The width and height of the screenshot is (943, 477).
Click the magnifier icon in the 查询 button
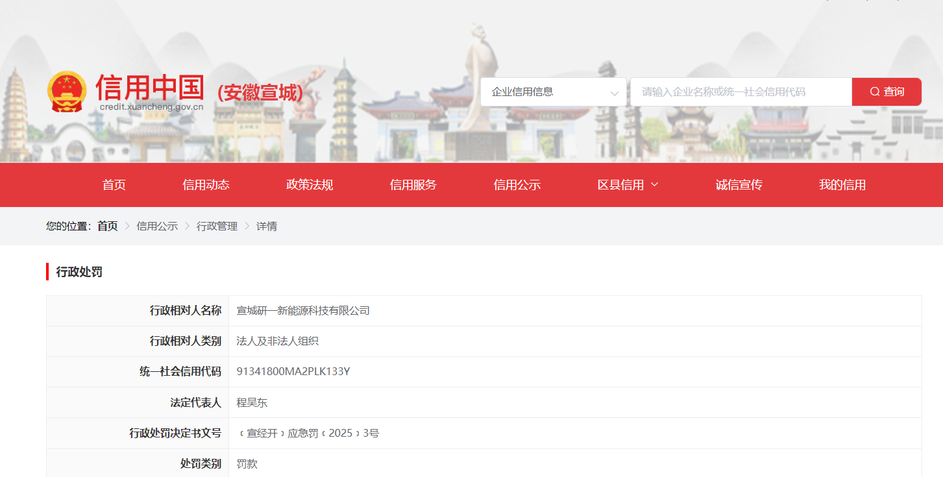point(875,92)
